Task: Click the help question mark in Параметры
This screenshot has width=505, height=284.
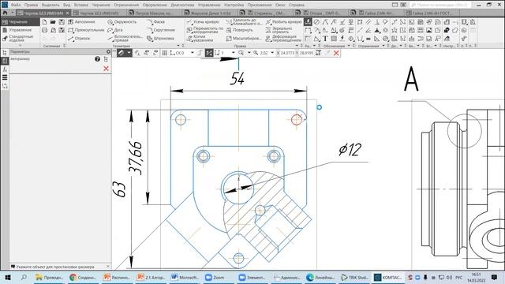Action: tap(97, 59)
